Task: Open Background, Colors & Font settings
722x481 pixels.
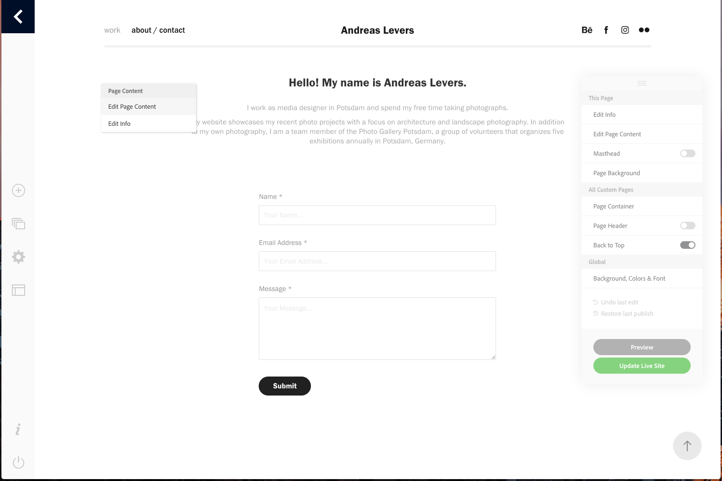Action: coord(629,278)
